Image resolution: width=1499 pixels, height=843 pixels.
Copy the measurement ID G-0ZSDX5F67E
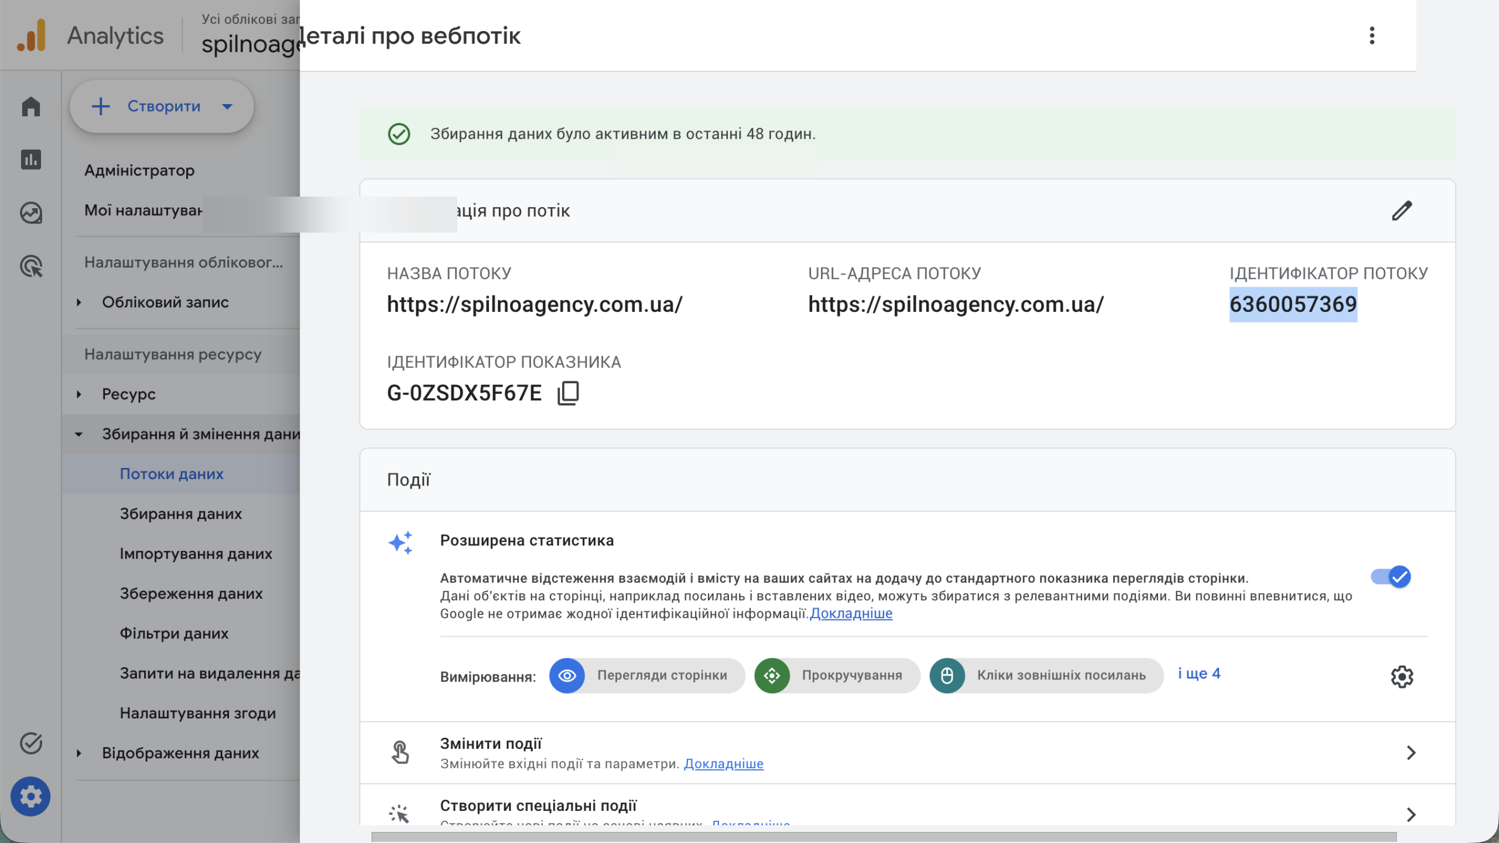[x=568, y=393]
